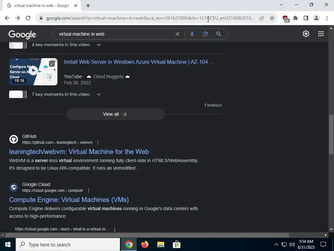
Task: Show hidden system tray icons
Action: coord(276,244)
